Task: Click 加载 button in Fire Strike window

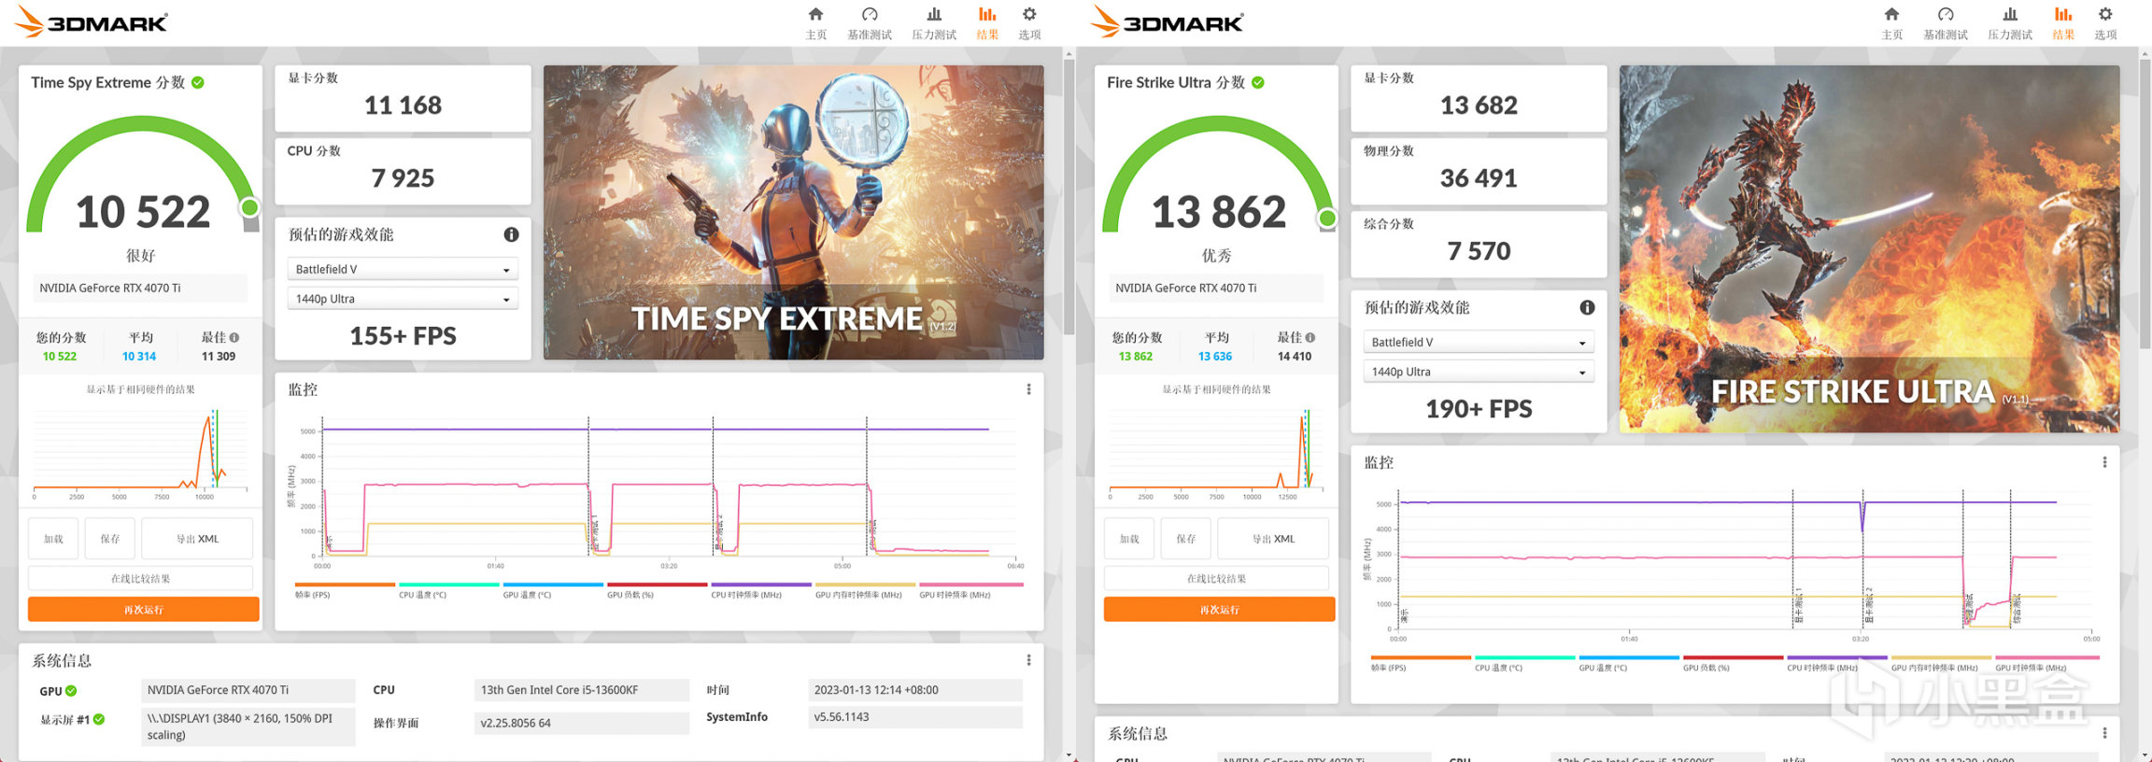Action: tap(1129, 539)
